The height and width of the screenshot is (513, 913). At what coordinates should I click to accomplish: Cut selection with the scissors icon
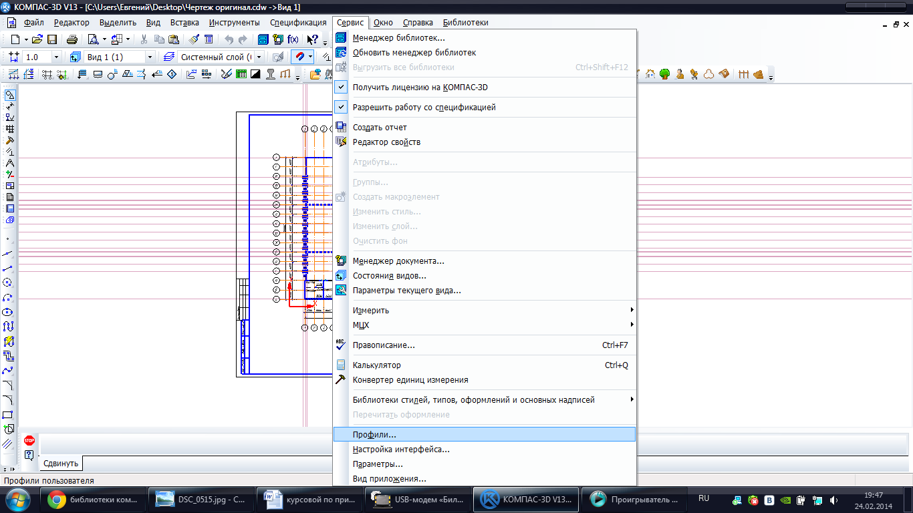click(x=144, y=39)
